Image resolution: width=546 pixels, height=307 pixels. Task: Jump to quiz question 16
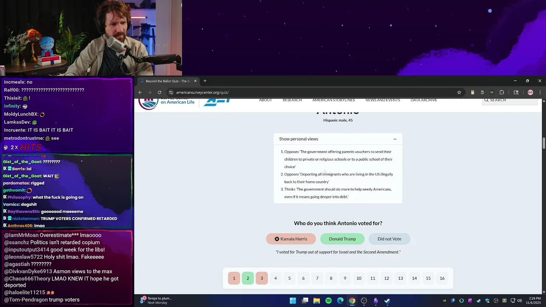coord(442,278)
